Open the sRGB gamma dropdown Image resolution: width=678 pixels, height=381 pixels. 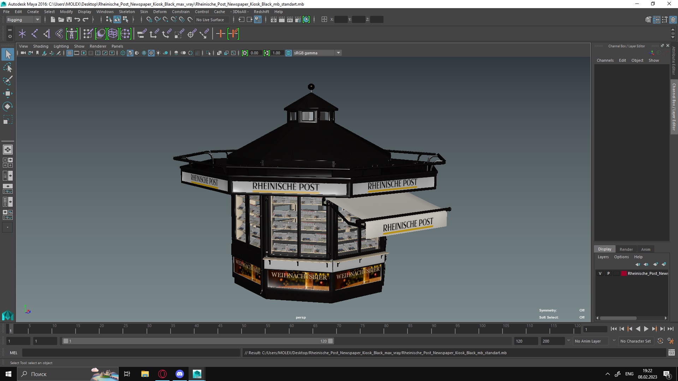(317, 53)
